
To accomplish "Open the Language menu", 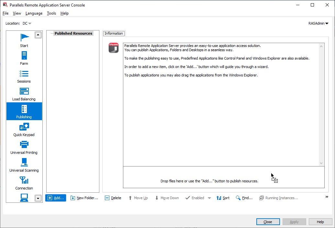I will (x=34, y=13).
